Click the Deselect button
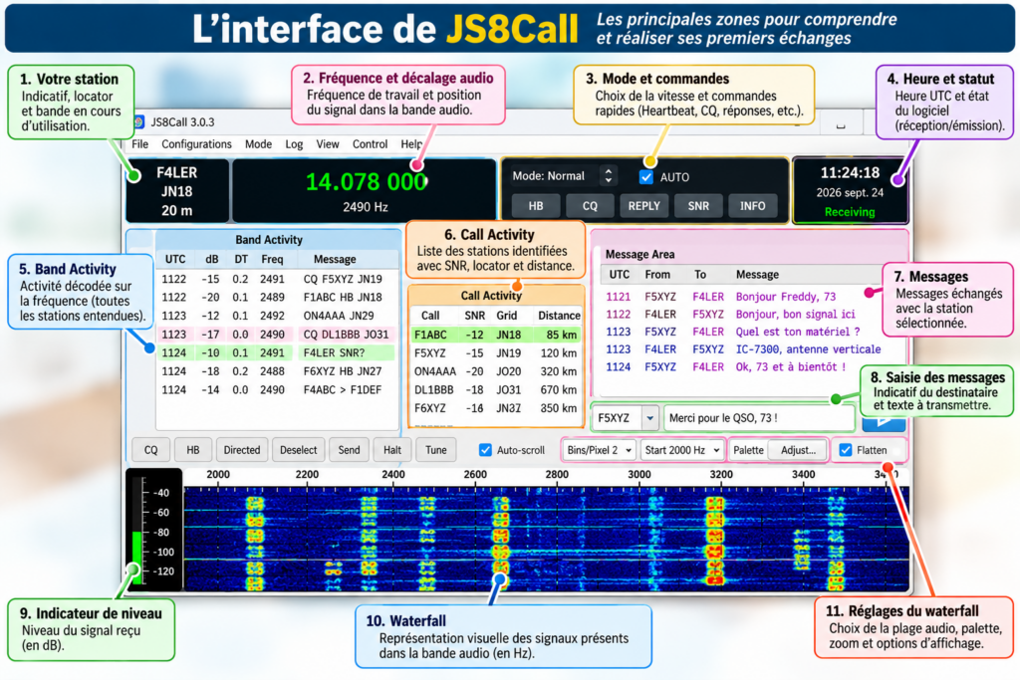Viewport: 1020px width, 680px height. point(298,450)
